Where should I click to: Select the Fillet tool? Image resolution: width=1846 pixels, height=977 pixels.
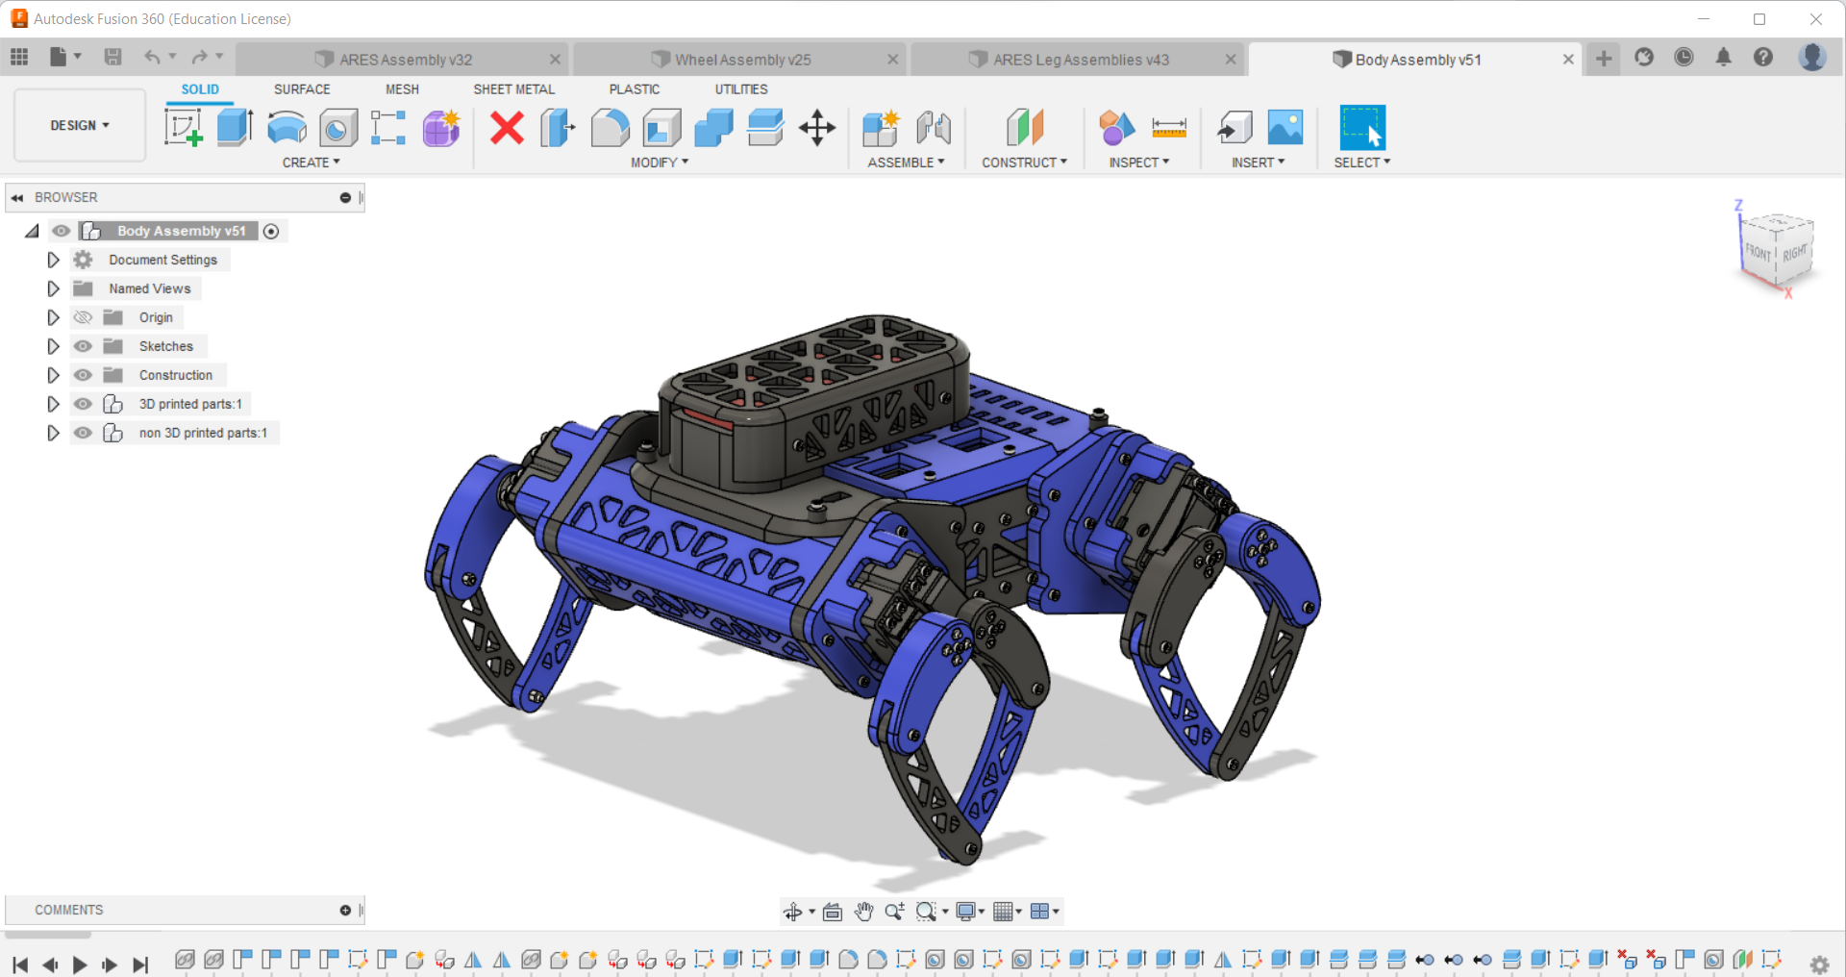pyautogui.click(x=611, y=127)
